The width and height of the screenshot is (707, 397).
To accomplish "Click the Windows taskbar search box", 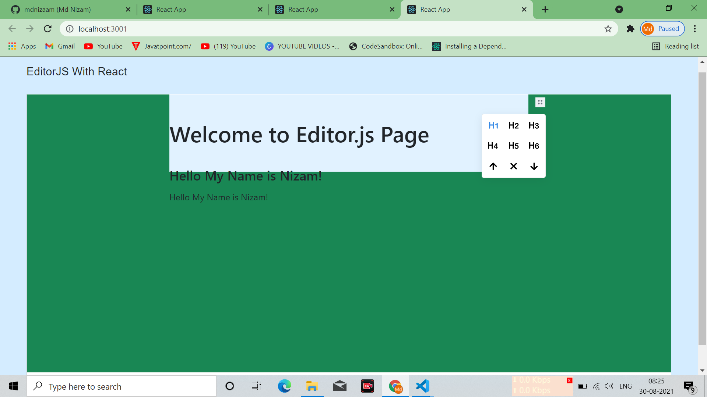I will pyautogui.click(x=122, y=386).
